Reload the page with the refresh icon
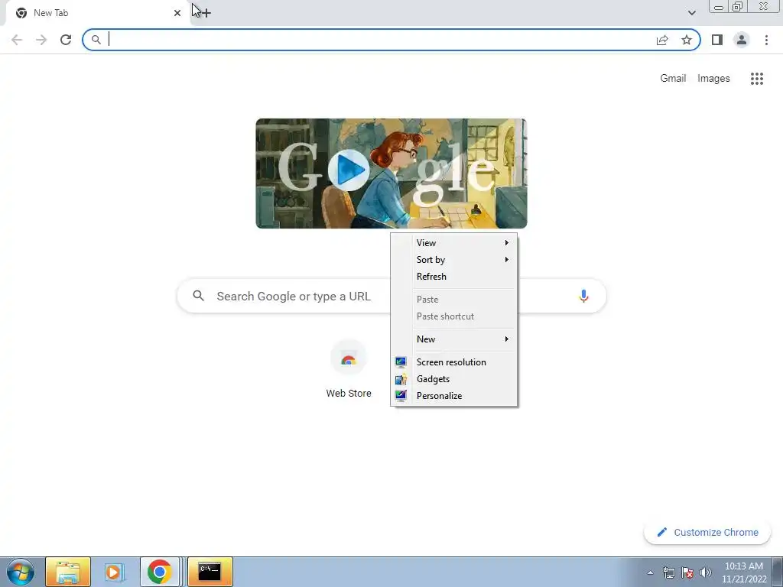 [x=66, y=40]
